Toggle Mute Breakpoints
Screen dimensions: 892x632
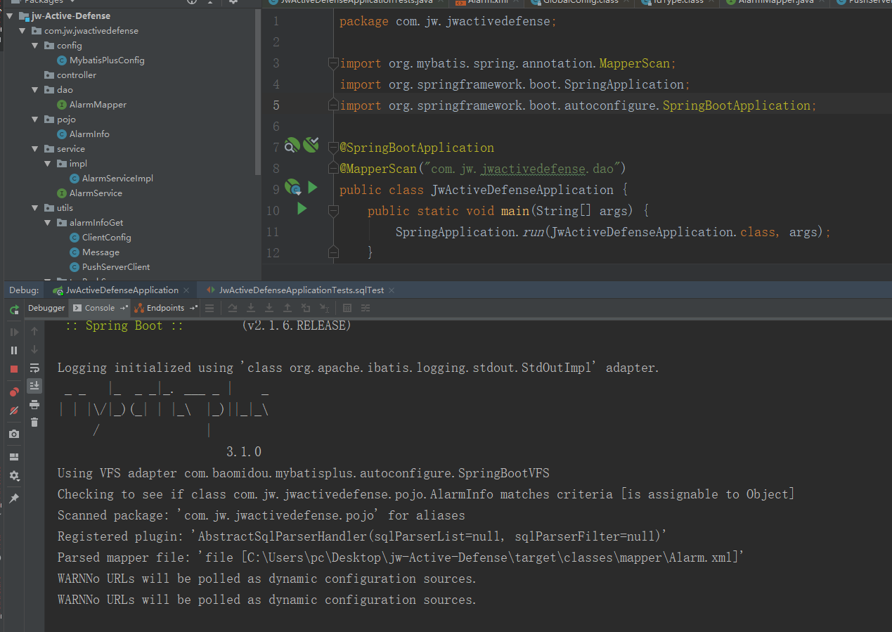click(x=14, y=411)
